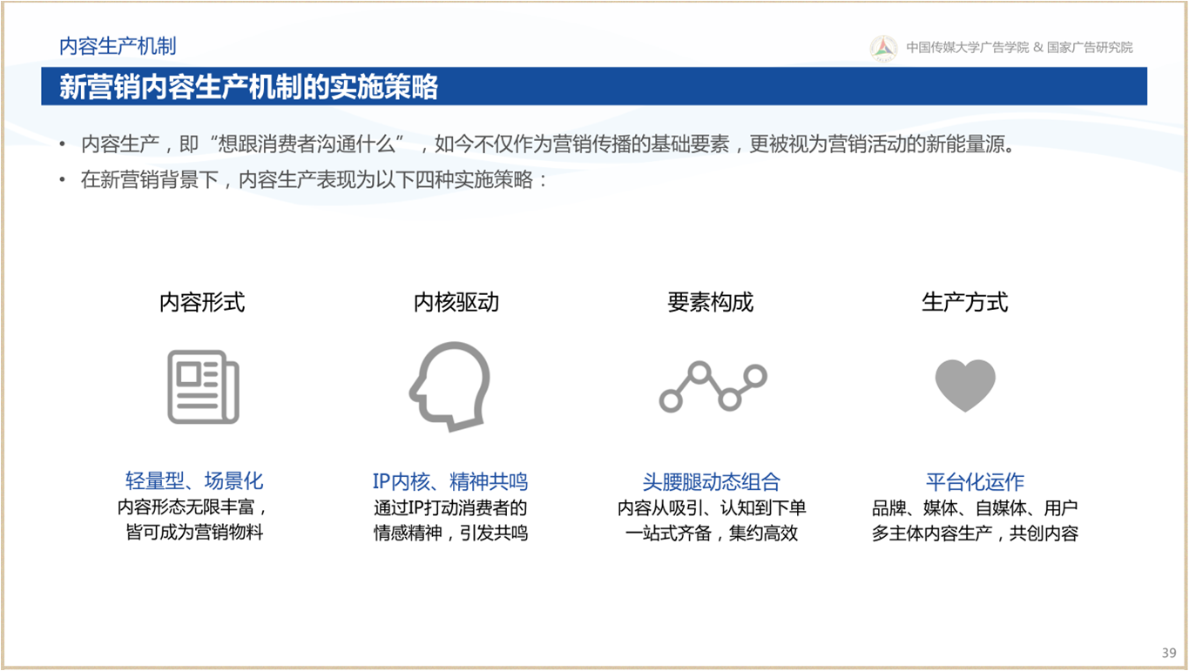Click the heart icon under 生产方式
Viewport: 1189px width, 671px height.
(x=965, y=386)
